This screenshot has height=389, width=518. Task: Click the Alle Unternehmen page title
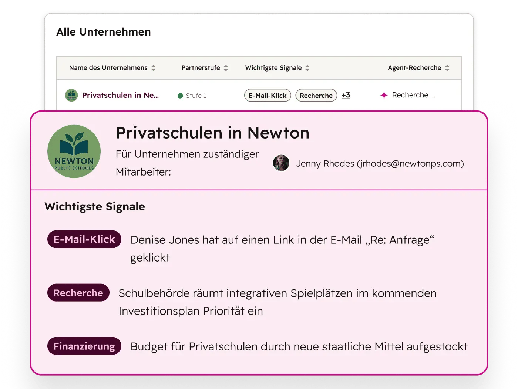click(104, 32)
